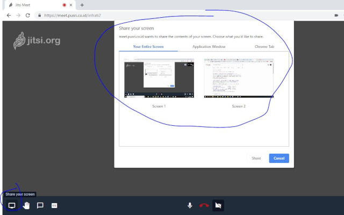Click the jitsi.org logo
The width and height of the screenshot is (344, 215).
(37, 41)
